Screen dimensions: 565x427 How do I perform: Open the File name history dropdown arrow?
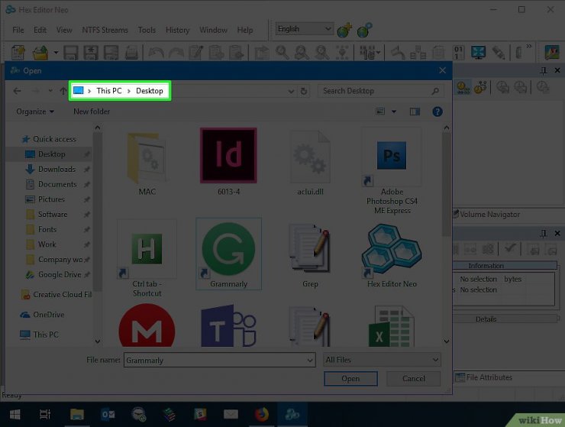point(310,361)
